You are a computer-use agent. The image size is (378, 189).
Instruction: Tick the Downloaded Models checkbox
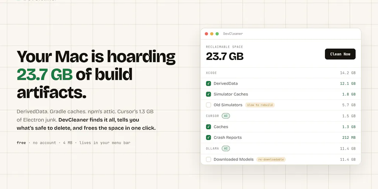click(x=209, y=159)
